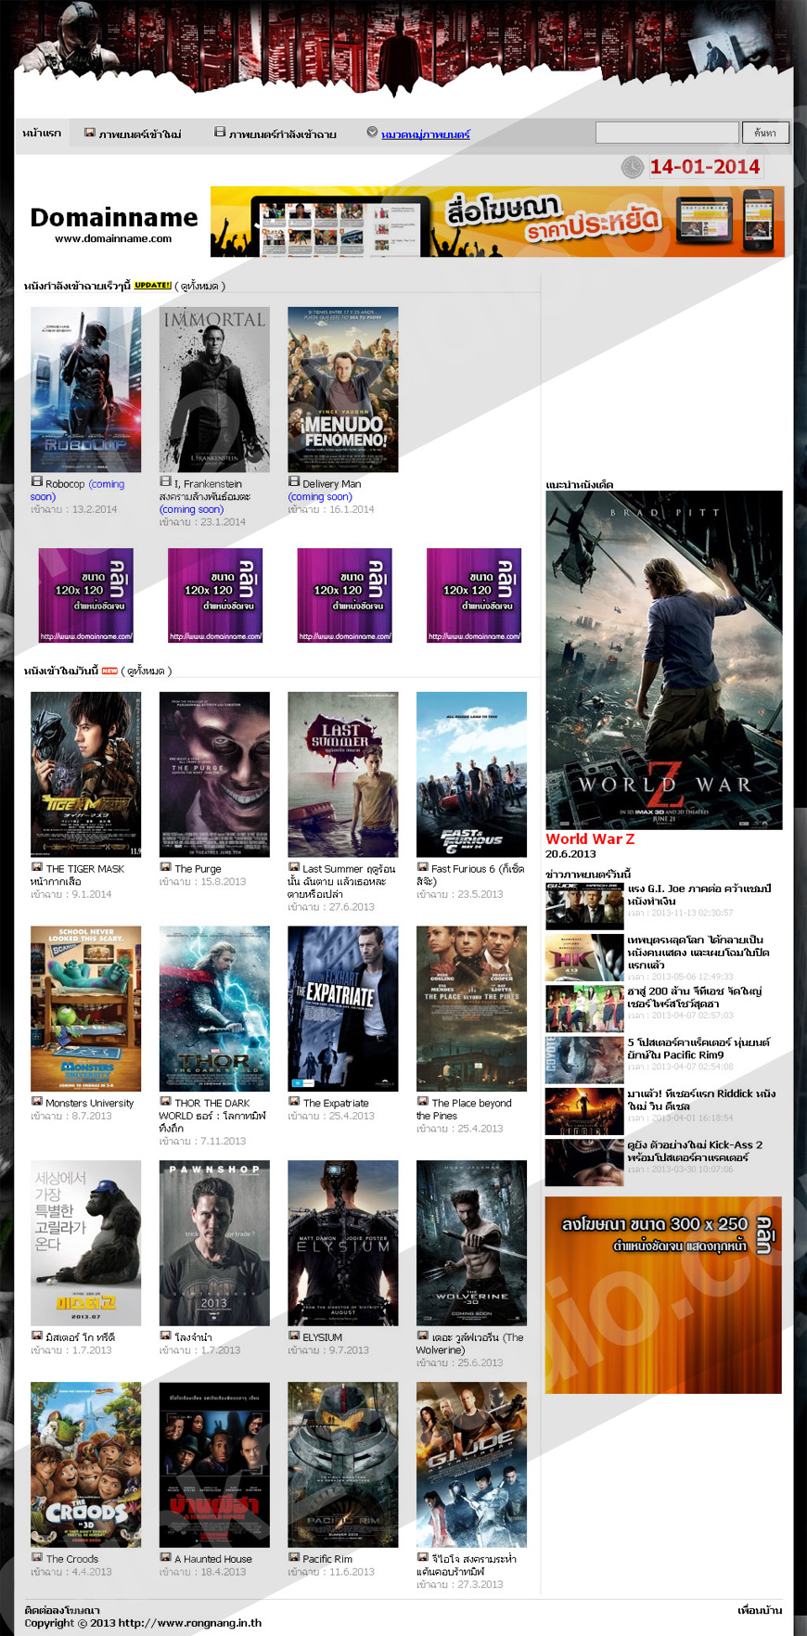The height and width of the screenshot is (1636, 807).
Task: Click the film icon beside Delivery Man
Action: (293, 481)
